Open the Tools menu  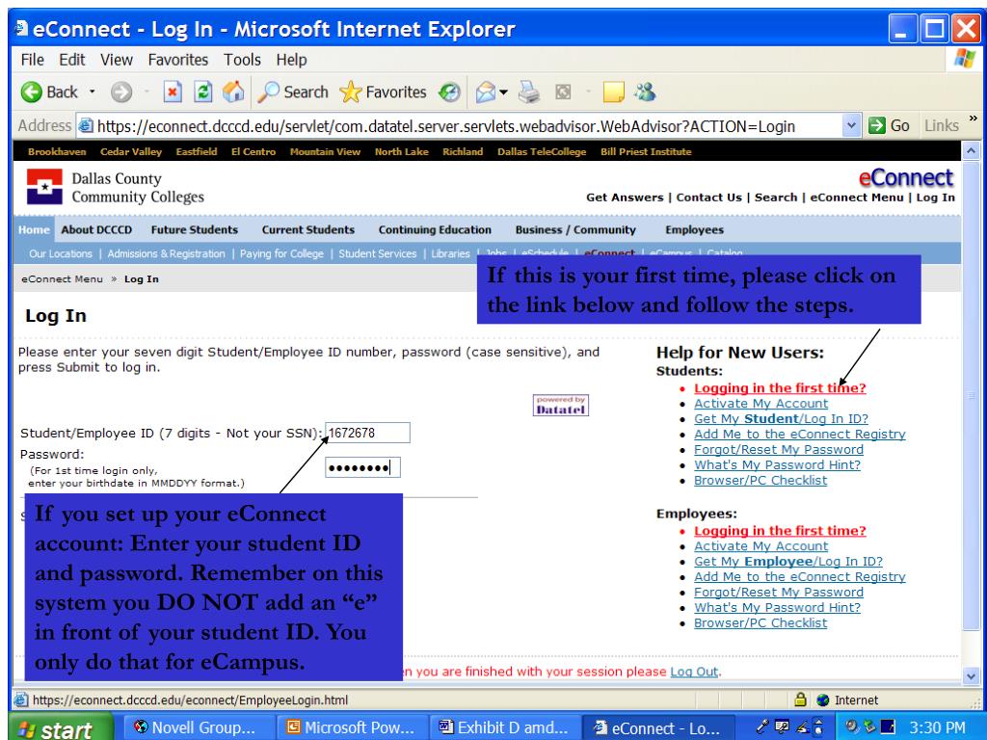[x=242, y=60]
